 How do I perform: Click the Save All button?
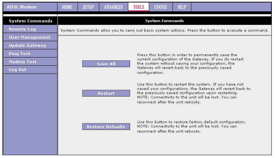coord(106,64)
